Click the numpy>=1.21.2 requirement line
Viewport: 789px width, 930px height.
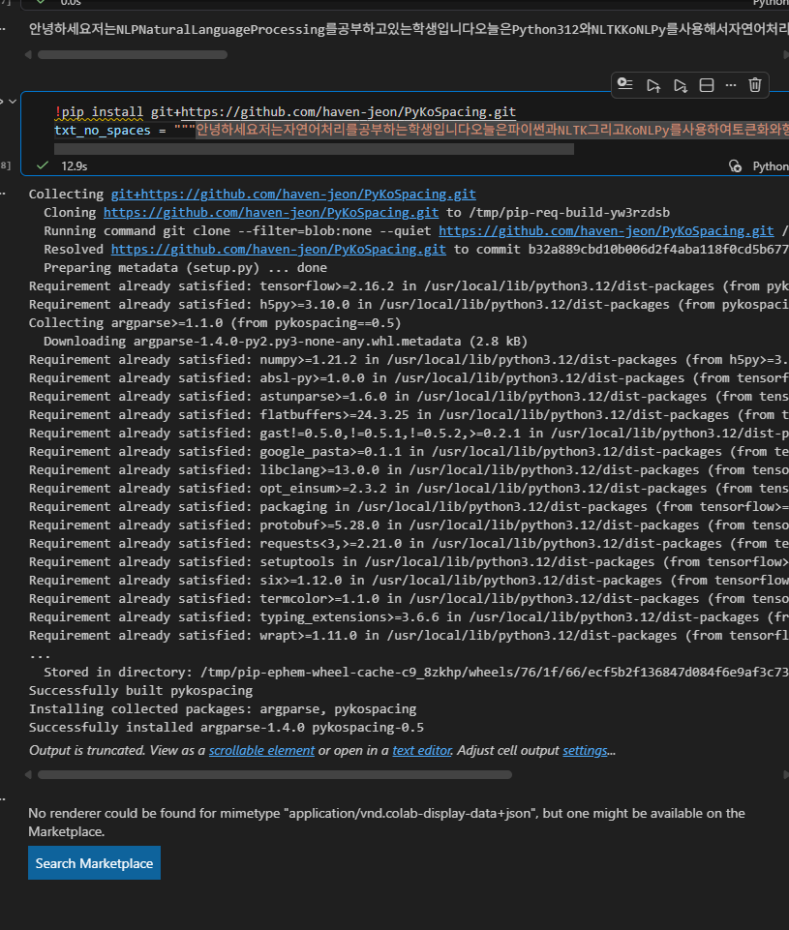(x=409, y=359)
